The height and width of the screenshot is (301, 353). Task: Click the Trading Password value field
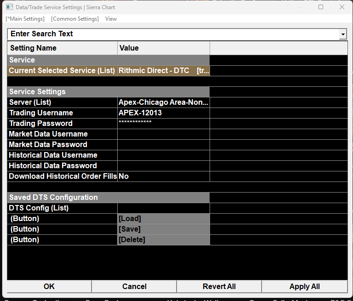pos(163,124)
